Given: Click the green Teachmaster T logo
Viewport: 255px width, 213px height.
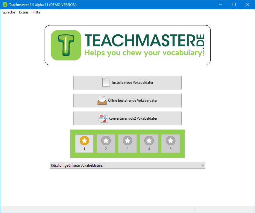Looking at the screenshot, I should point(66,45).
